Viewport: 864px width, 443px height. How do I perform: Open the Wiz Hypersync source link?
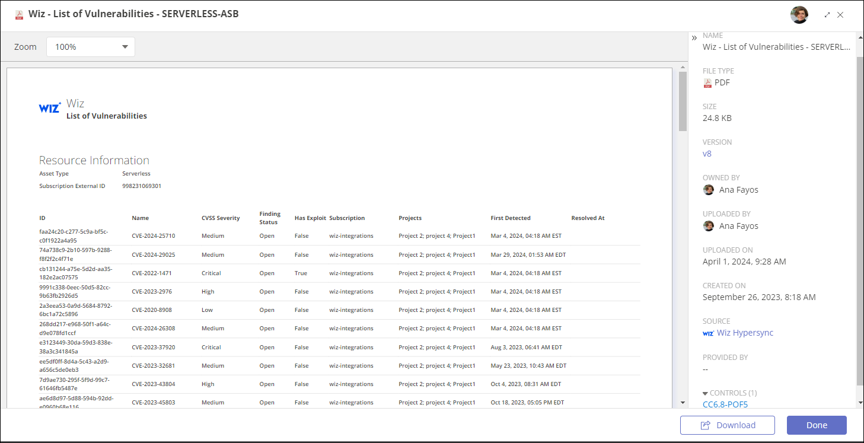coord(745,333)
